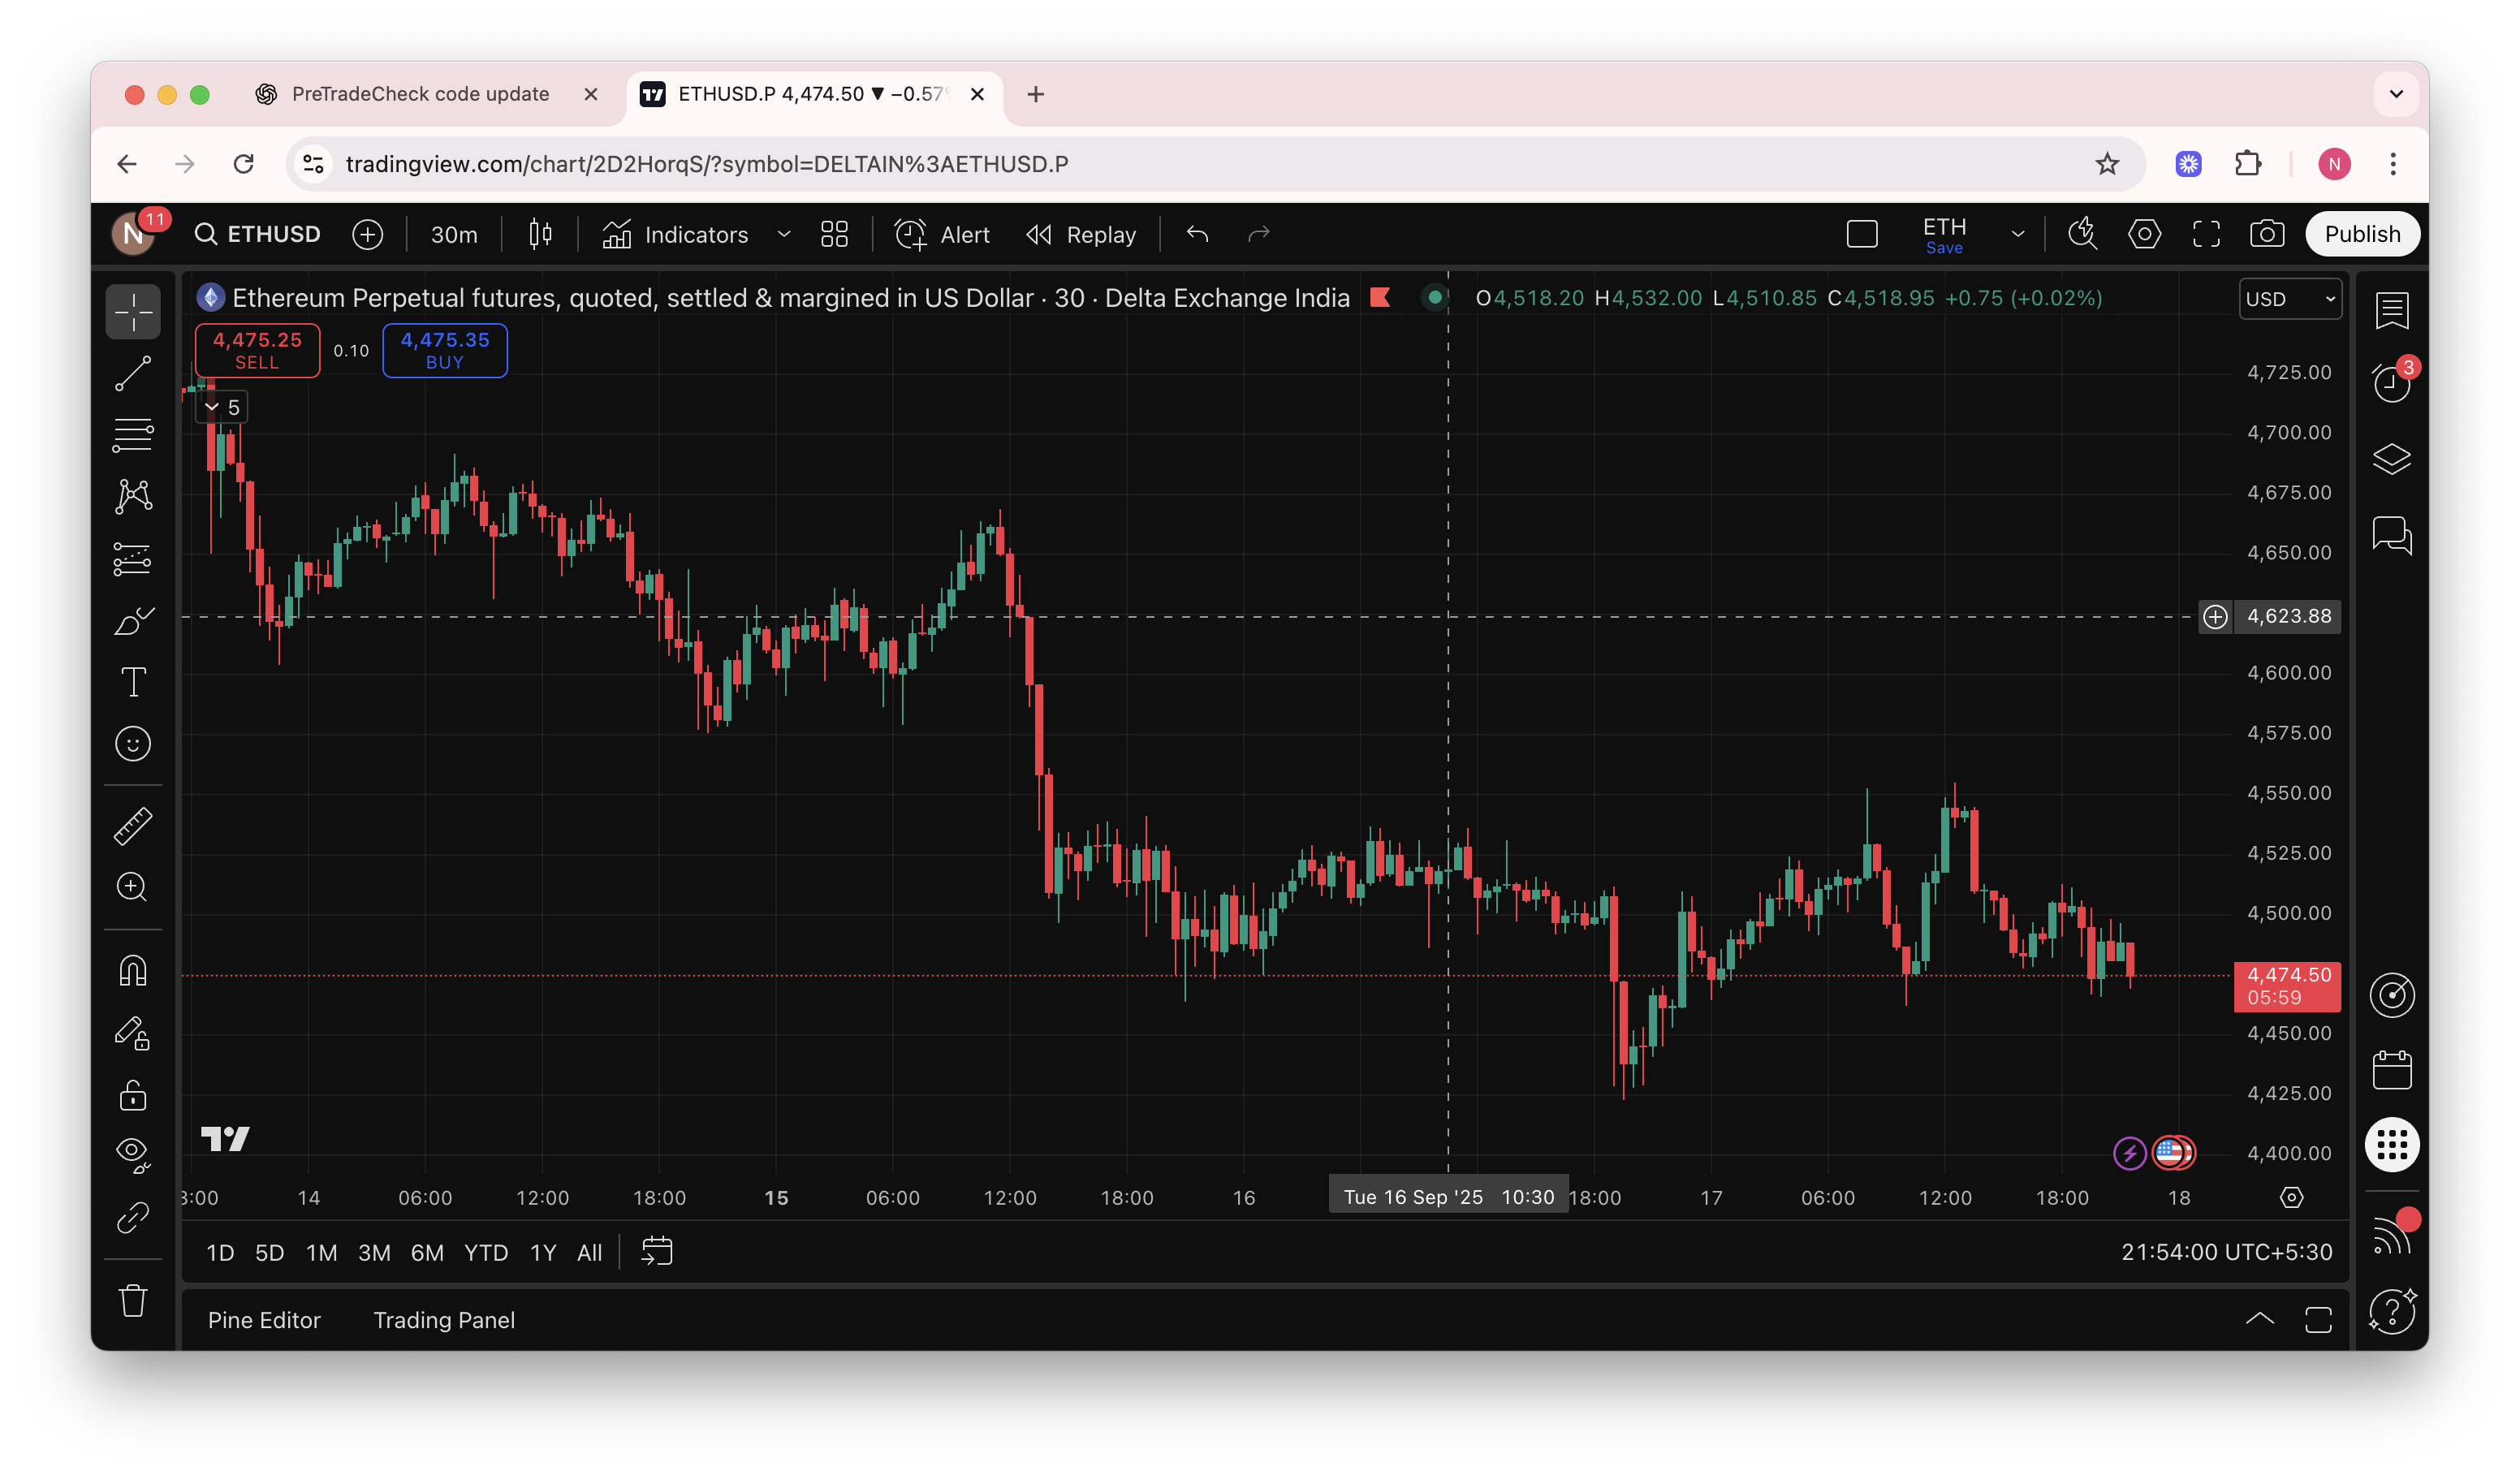Open the USD currency dropdown
Viewport: 2520px width, 1471px height.
2289,299
